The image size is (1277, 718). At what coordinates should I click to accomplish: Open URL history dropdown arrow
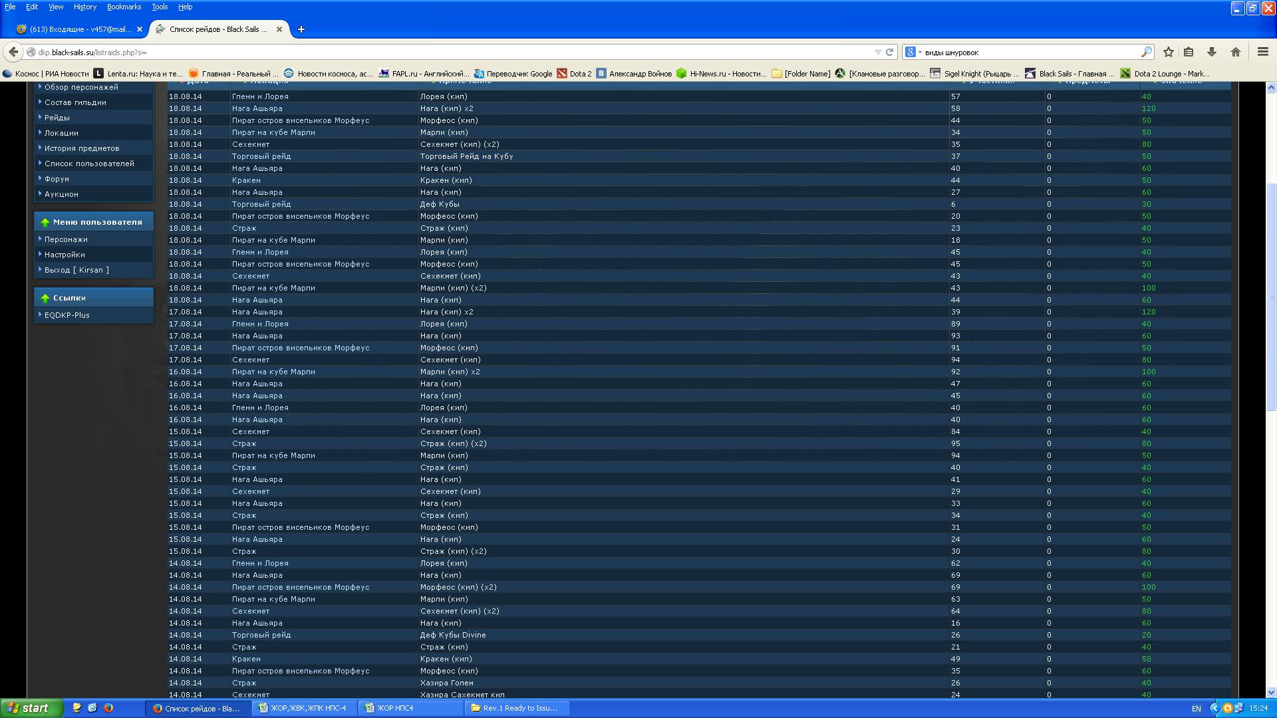coord(878,52)
